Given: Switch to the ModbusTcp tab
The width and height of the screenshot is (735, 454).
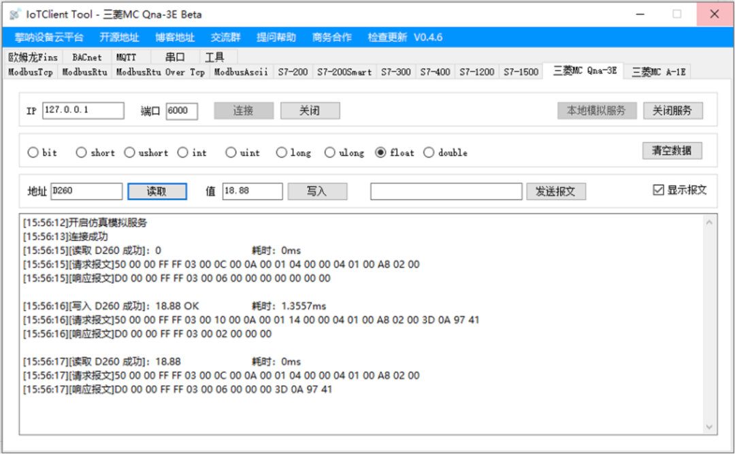Looking at the screenshot, I should pyautogui.click(x=30, y=71).
